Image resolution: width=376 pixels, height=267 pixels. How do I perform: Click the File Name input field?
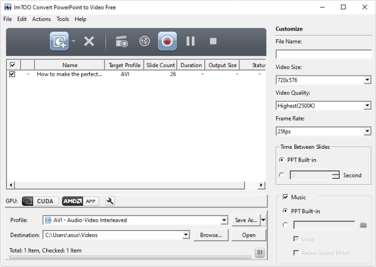(323, 54)
